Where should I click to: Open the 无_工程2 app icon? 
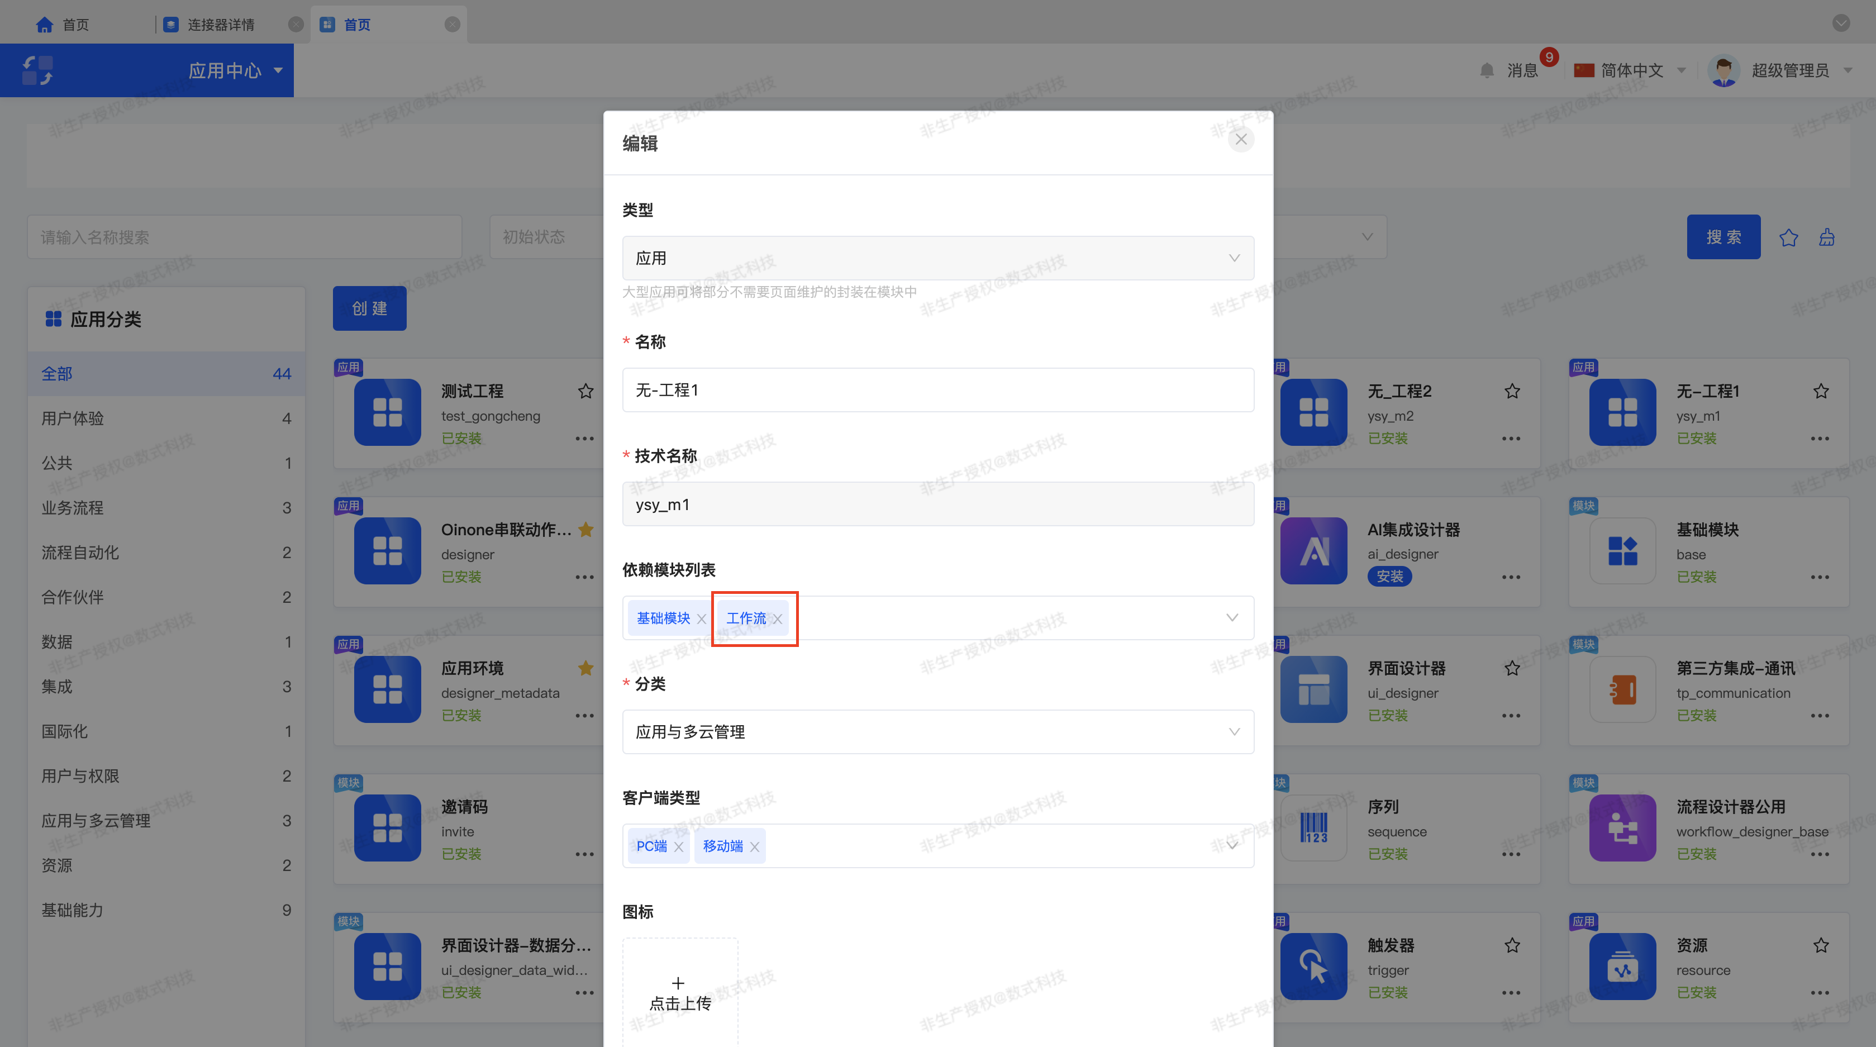pos(1314,412)
